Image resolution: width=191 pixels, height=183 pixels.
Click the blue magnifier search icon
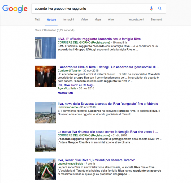point(160,8)
